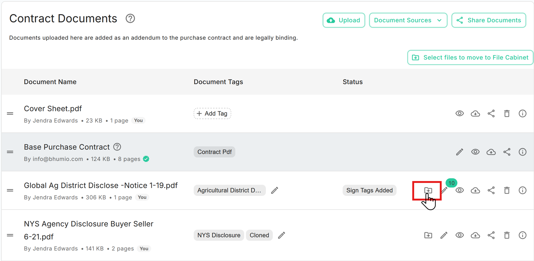
Task: Delete Global Ag District Disclose file
Action: click(507, 190)
